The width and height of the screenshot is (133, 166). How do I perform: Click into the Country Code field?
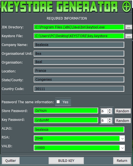[x=79, y=89]
